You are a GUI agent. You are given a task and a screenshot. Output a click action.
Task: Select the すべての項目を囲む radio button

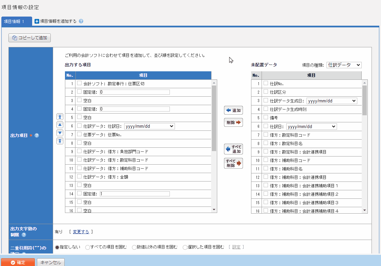coord(88,247)
